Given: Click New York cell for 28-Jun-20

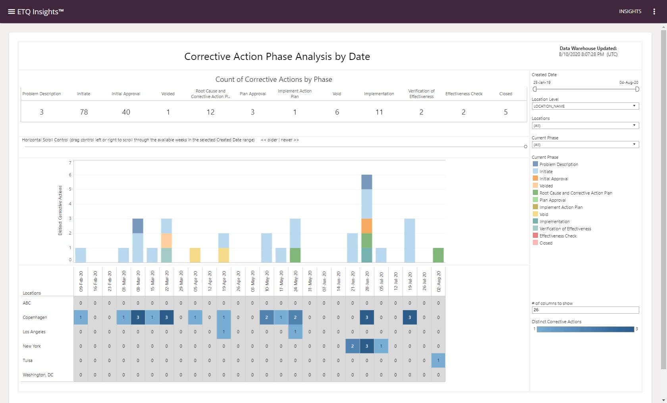Looking at the screenshot, I should [x=367, y=346].
